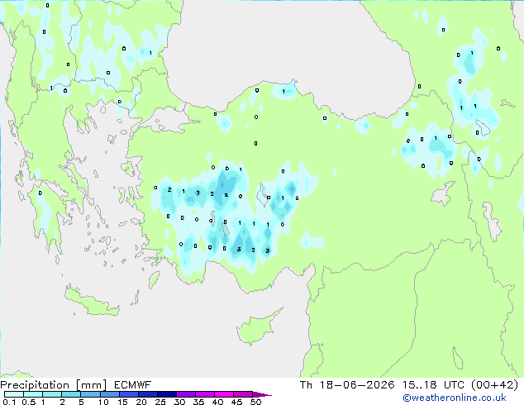Viewport: 524px width, 405px height.
Task: Select the 0.5–1 mm legend swatch
Action: [33, 394]
